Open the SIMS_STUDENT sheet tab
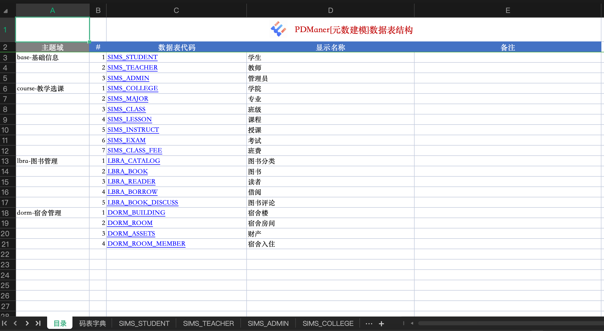604x331 pixels. pos(144,323)
